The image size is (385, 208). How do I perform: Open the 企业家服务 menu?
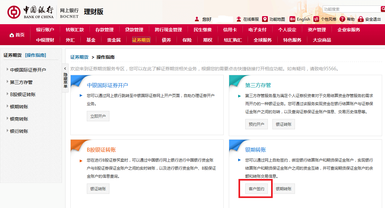[349, 30]
